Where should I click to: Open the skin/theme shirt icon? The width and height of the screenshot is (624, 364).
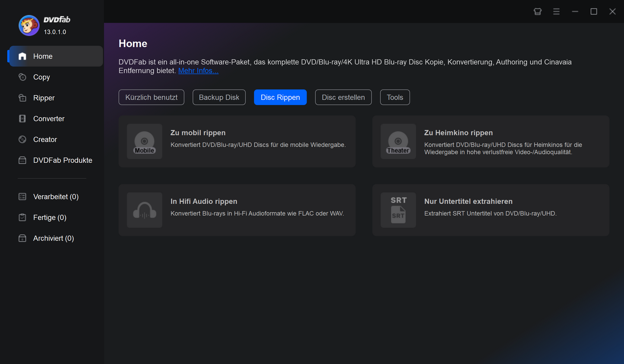[537, 12]
